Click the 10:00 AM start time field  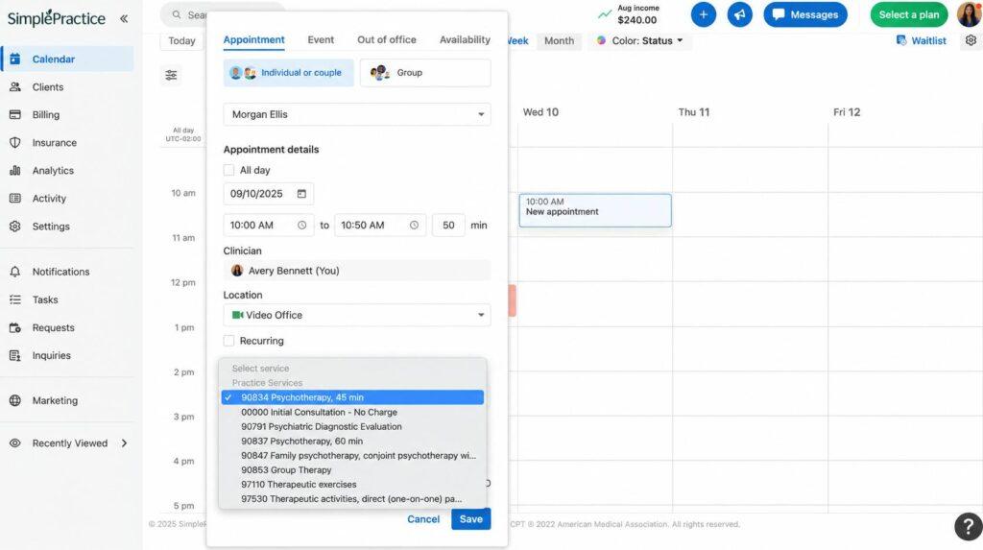point(269,226)
